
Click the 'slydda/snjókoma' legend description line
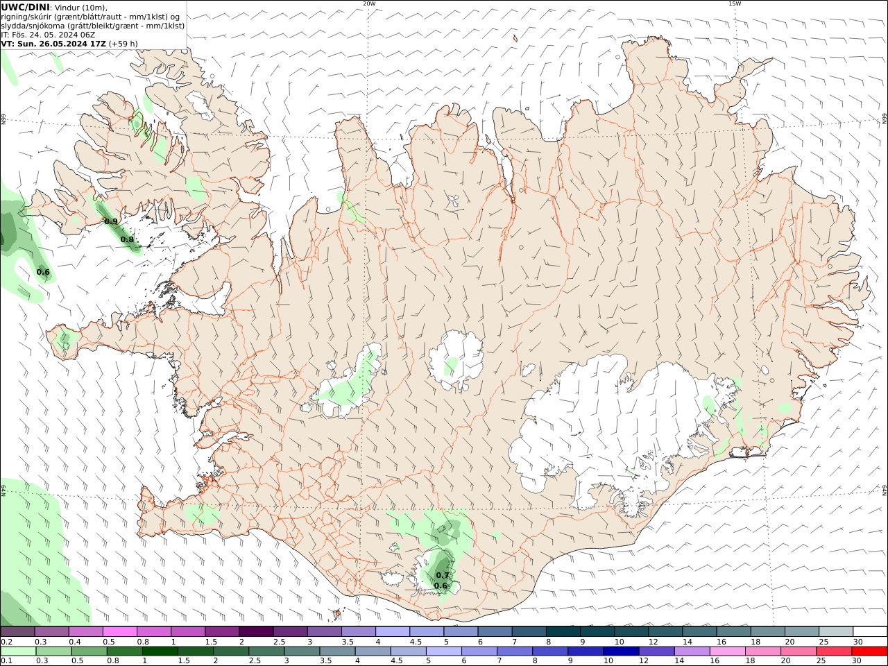[x=93, y=26]
